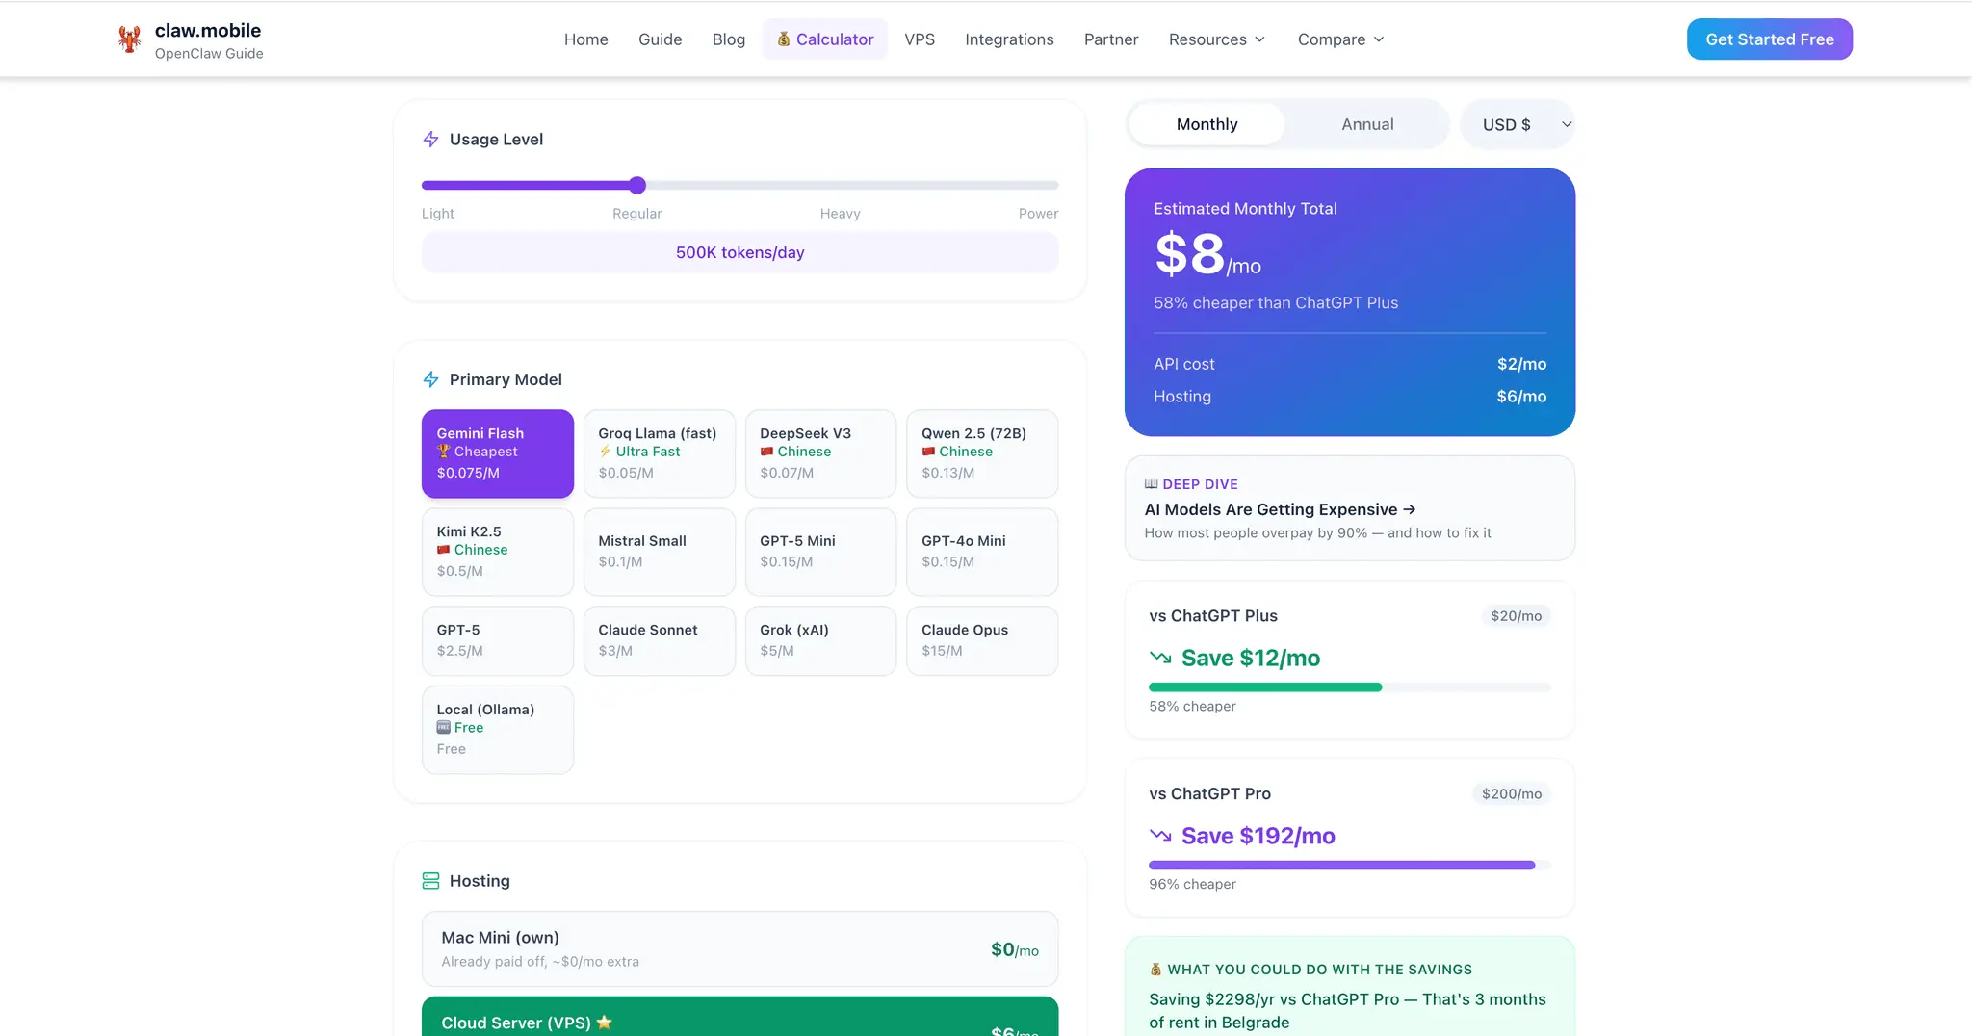
Task: Click the trophy icon on Gemini Flash card
Action: pos(443,452)
